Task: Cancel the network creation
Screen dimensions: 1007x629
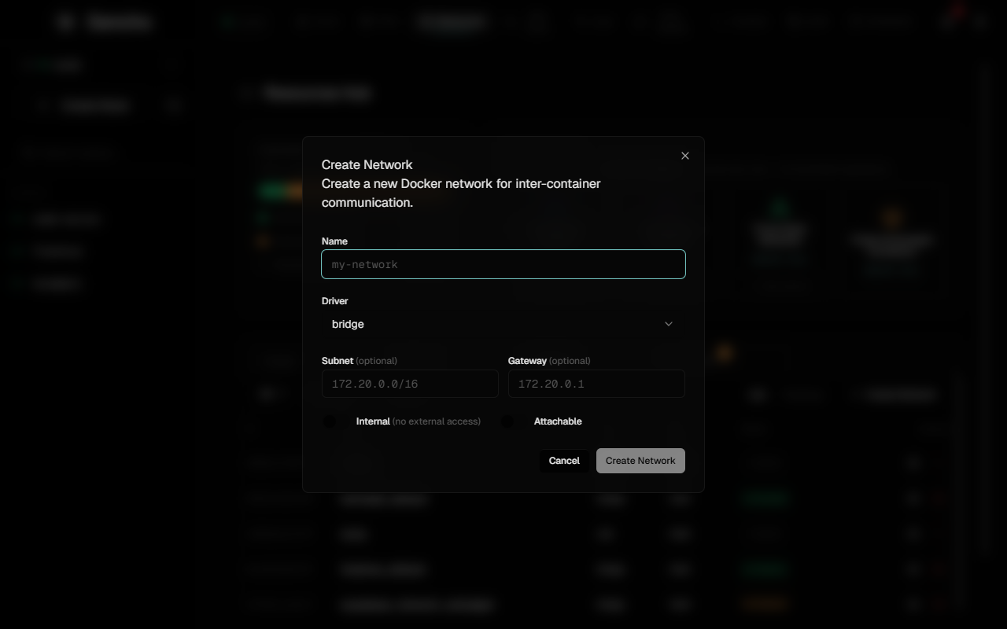Action: click(564, 461)
